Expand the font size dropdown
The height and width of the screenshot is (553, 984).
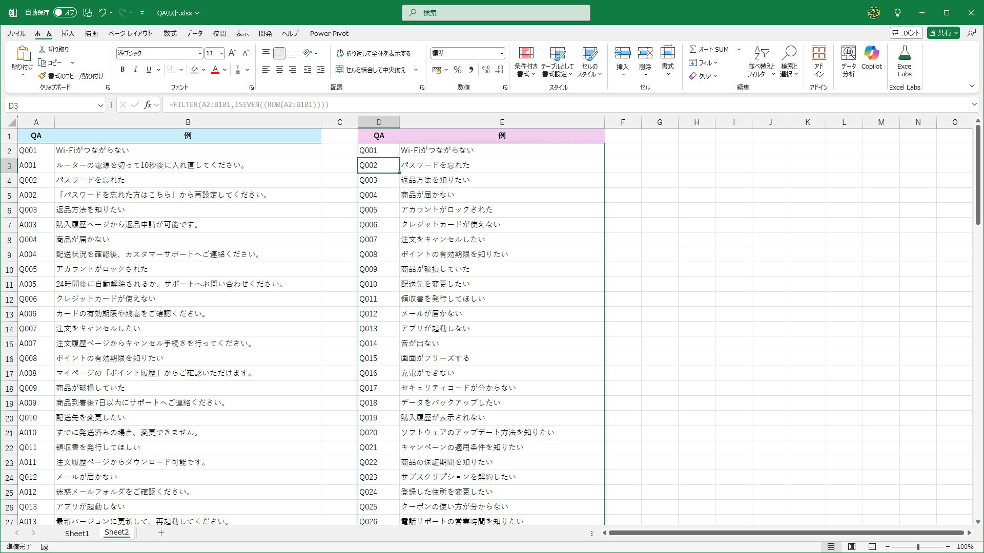(x=221, y=53)
